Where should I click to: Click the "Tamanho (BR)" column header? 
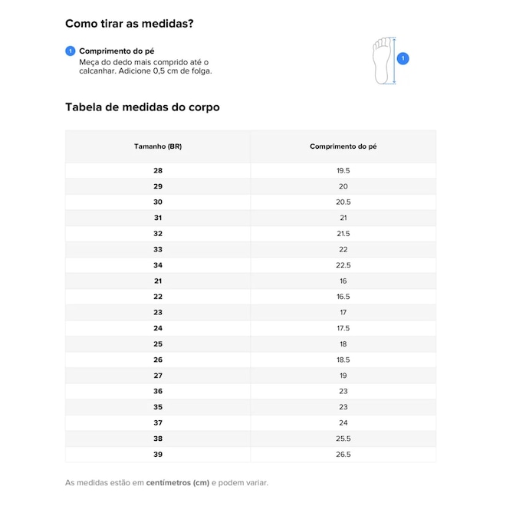tap(158, 146)
